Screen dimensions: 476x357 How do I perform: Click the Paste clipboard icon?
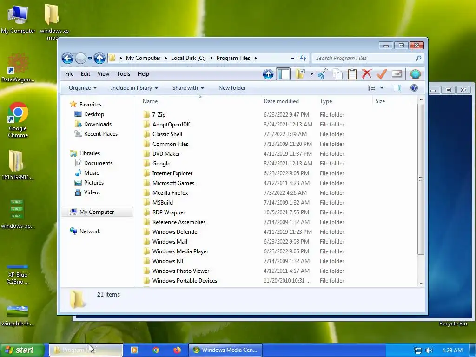352,74
